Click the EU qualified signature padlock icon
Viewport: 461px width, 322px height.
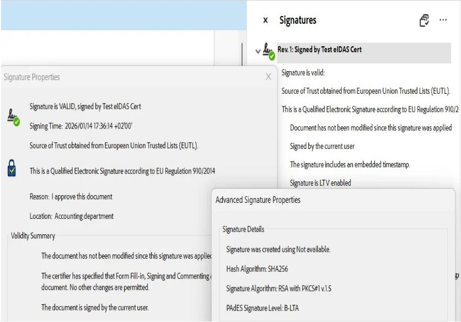pos(12,168)
